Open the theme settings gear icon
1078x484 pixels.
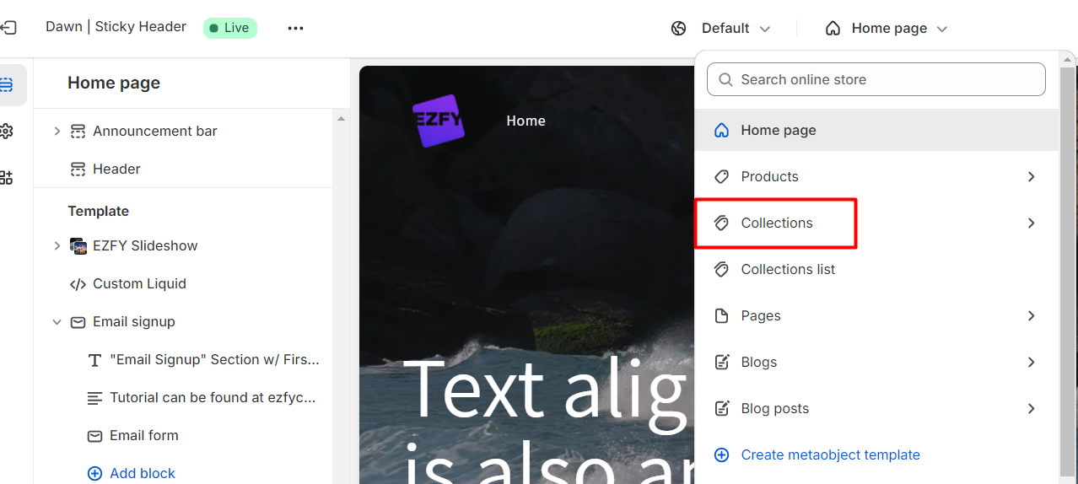click(x=8, y=131)
